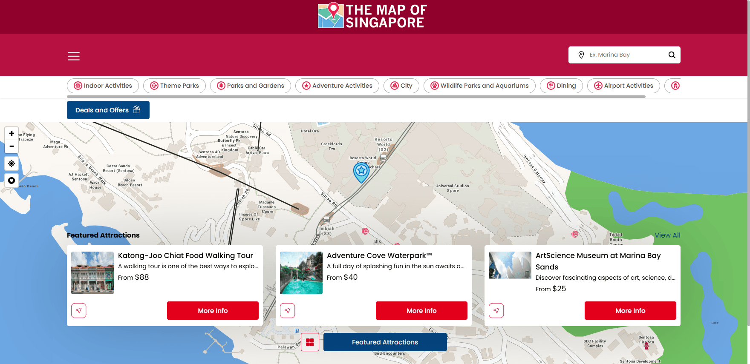This screenshot has height=364, width=750.
Task: Zoom out on the map
Action: click(x=12, y=146)
